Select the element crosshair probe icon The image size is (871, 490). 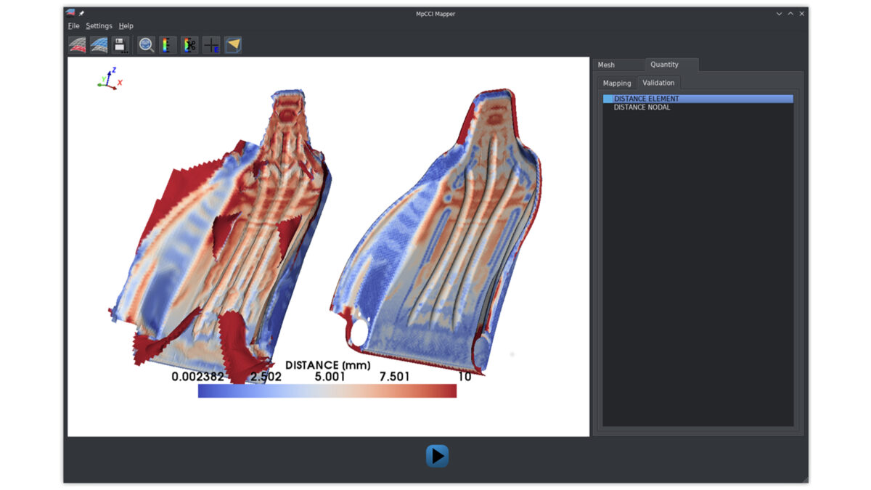pyautogui.click(x=210, y=44)
